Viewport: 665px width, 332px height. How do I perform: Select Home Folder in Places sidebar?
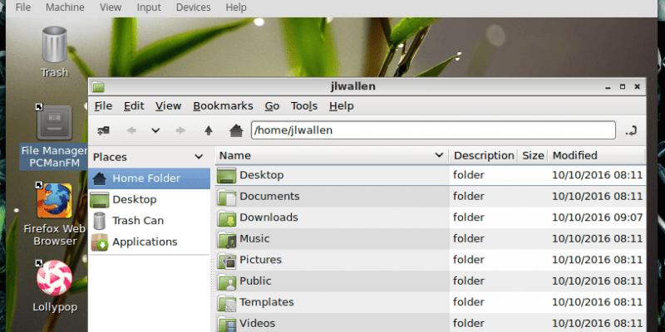pyautogui.click(x=150, y=178)
